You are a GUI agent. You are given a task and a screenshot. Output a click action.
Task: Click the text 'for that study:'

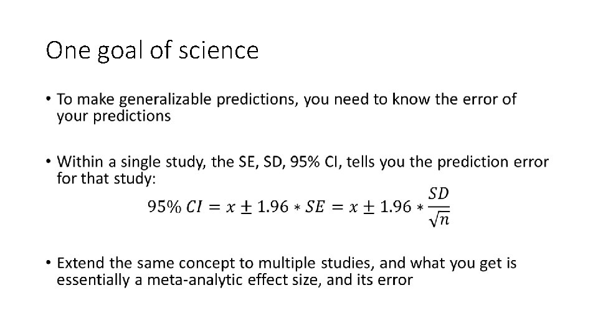(x=107, y=179)
